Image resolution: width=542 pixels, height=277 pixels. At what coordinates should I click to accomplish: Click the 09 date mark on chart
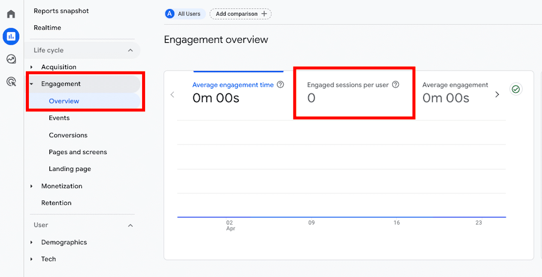pos(311,223)
